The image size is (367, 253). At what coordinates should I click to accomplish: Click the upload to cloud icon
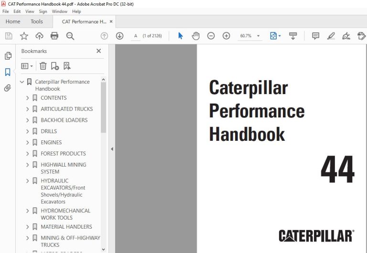click(x=39, y=36)
